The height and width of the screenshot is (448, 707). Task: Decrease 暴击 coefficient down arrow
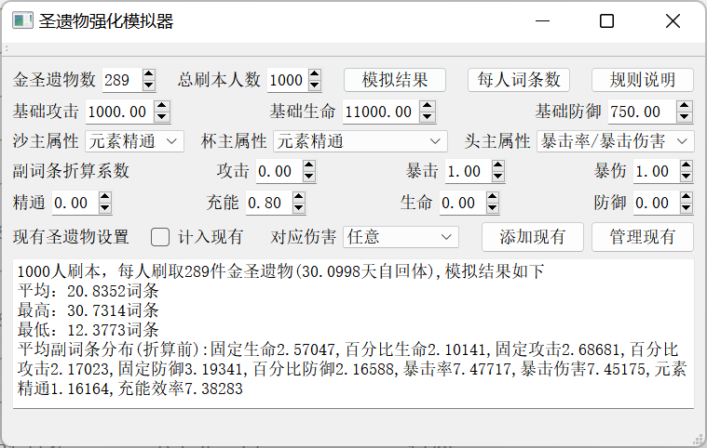point(497,177)
